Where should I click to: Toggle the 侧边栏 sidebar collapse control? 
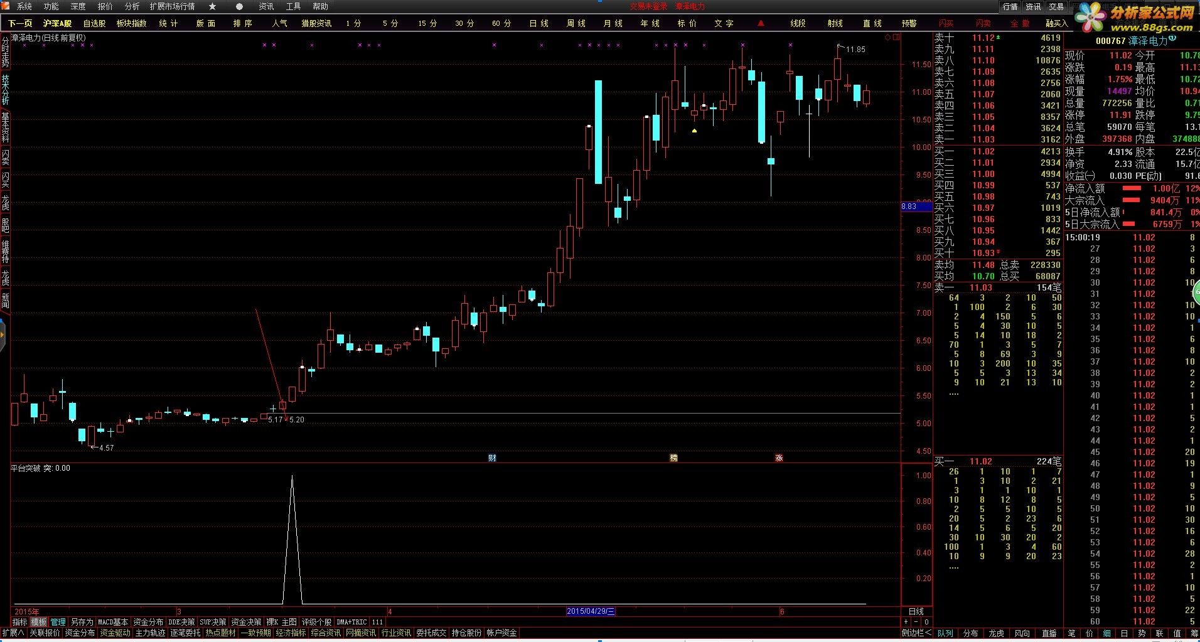click(x=916, y=633)
